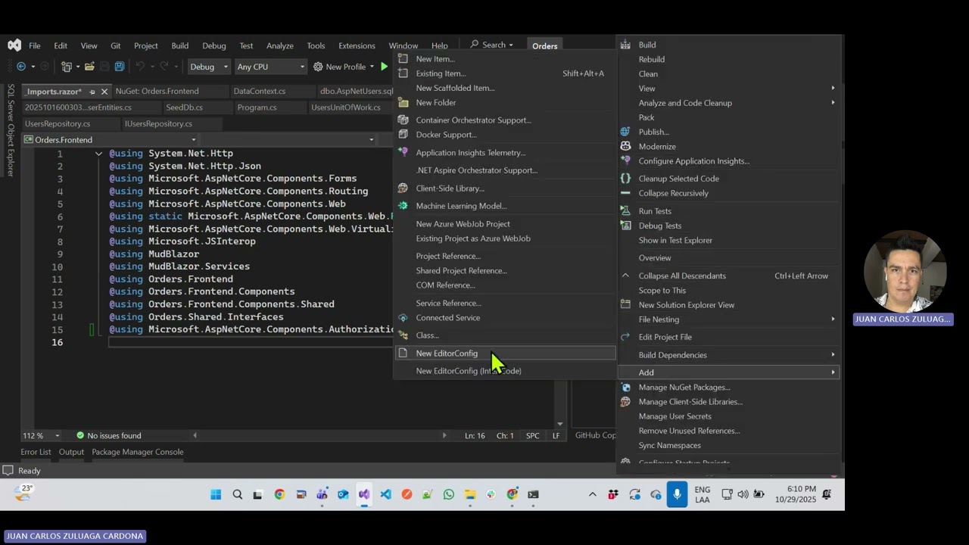Open WhatsApp from the taskbar

pyautogui.click(x=449, y=495)
